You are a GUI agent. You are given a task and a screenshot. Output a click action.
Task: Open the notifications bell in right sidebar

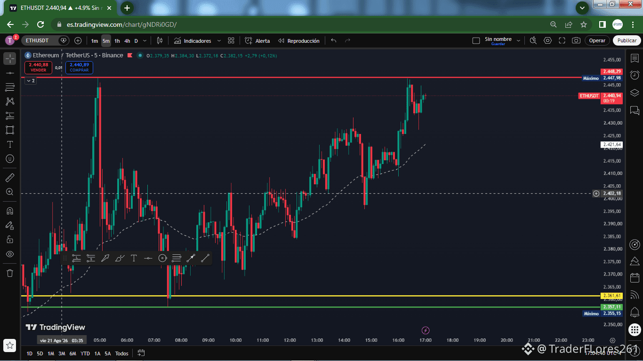click(635, 312)
